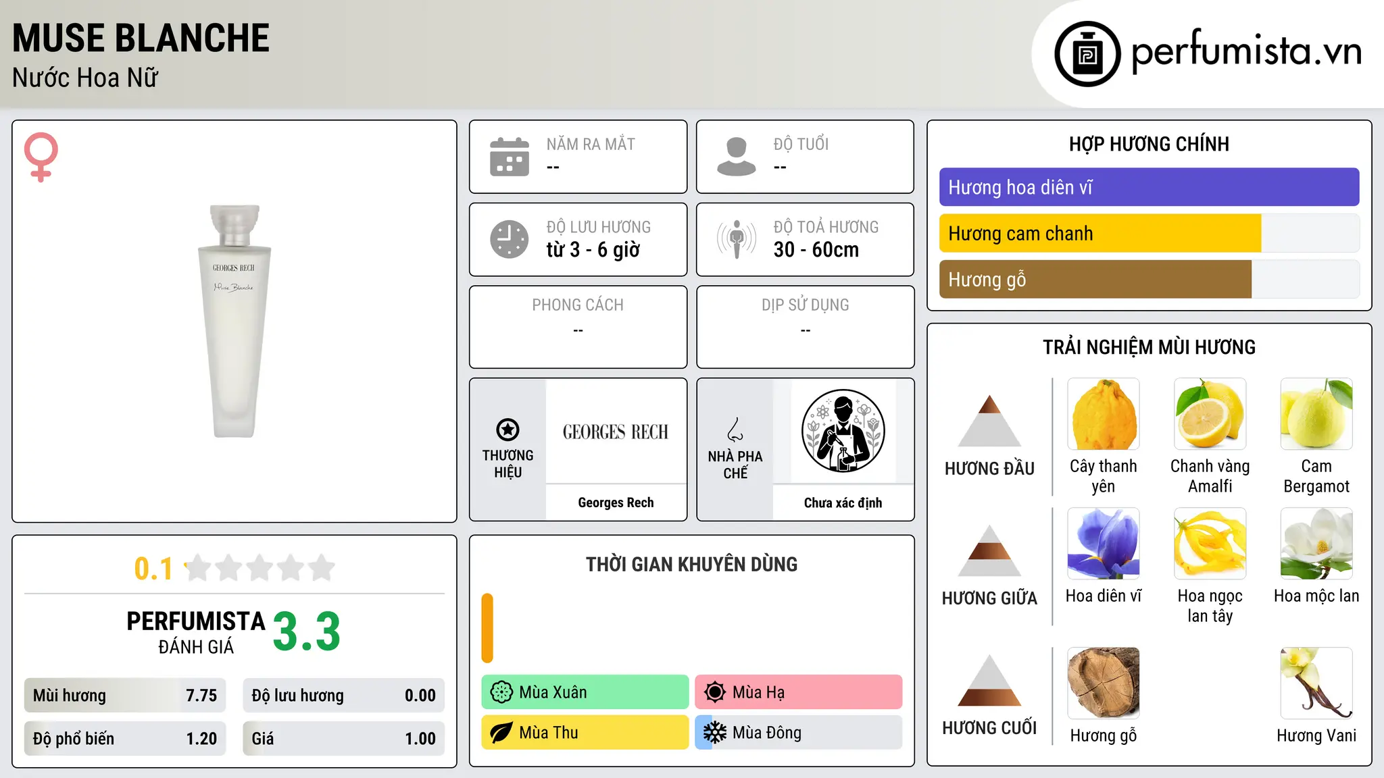This screenshot has width=1384, height=778.
Task: Click the PERFUMISTA ĐÁNH GIÁ label
Action: [196, 632]
